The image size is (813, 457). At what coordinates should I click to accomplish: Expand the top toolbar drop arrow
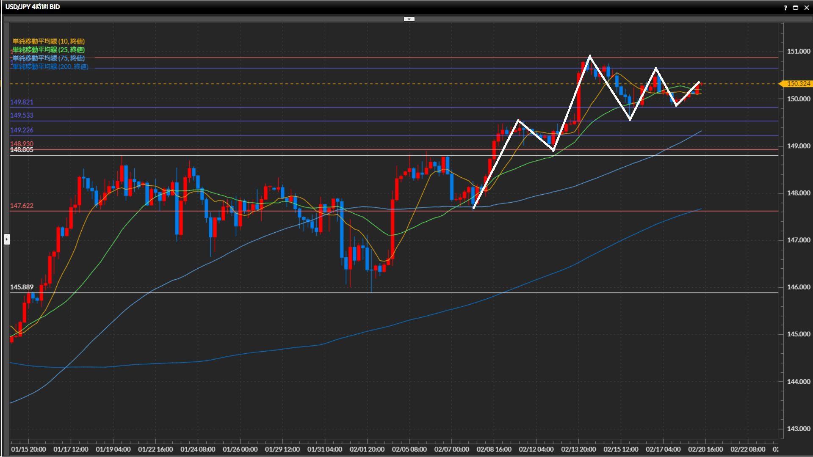(x=409, y=19)
